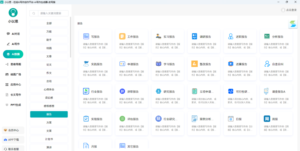Switch to the AI技能 sidebar item
The height and width of the screenshot is (151, 300).
pos(13,54)
